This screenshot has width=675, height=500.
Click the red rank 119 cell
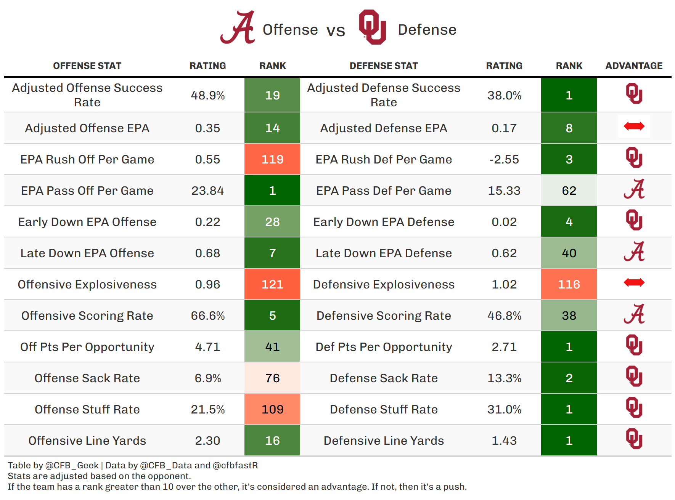point(272,159)
